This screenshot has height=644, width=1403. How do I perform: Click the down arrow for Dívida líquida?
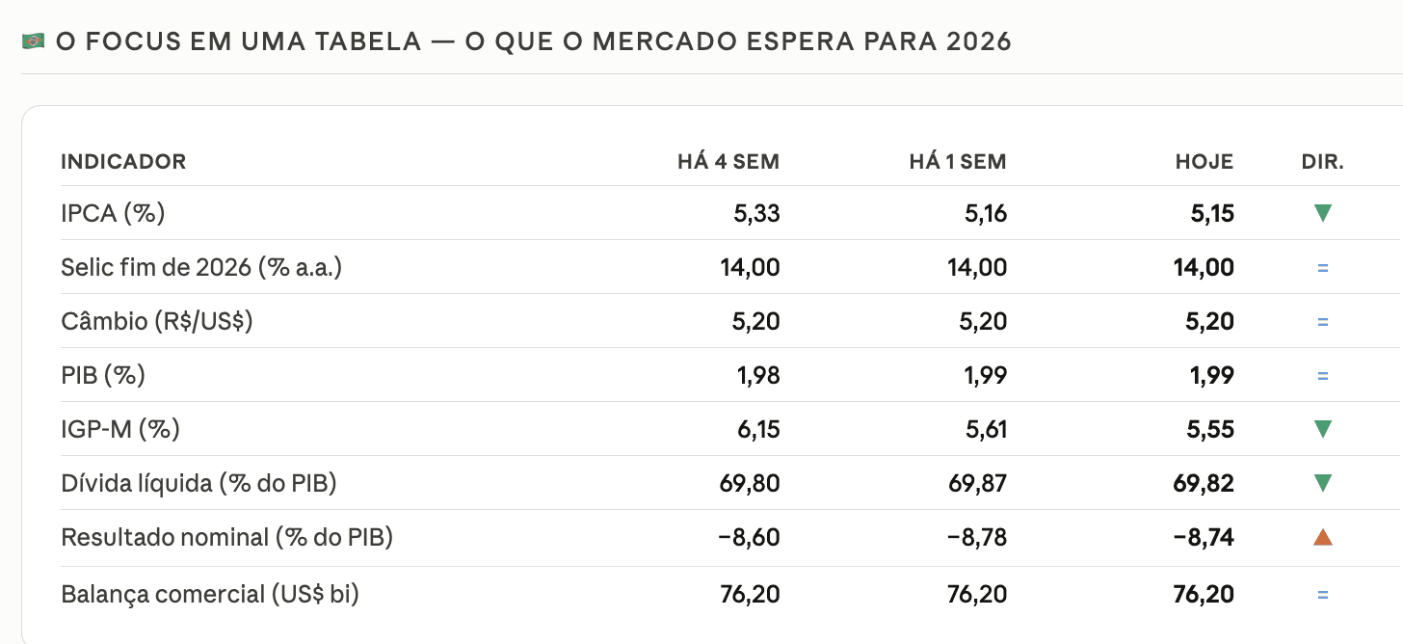1322,483
